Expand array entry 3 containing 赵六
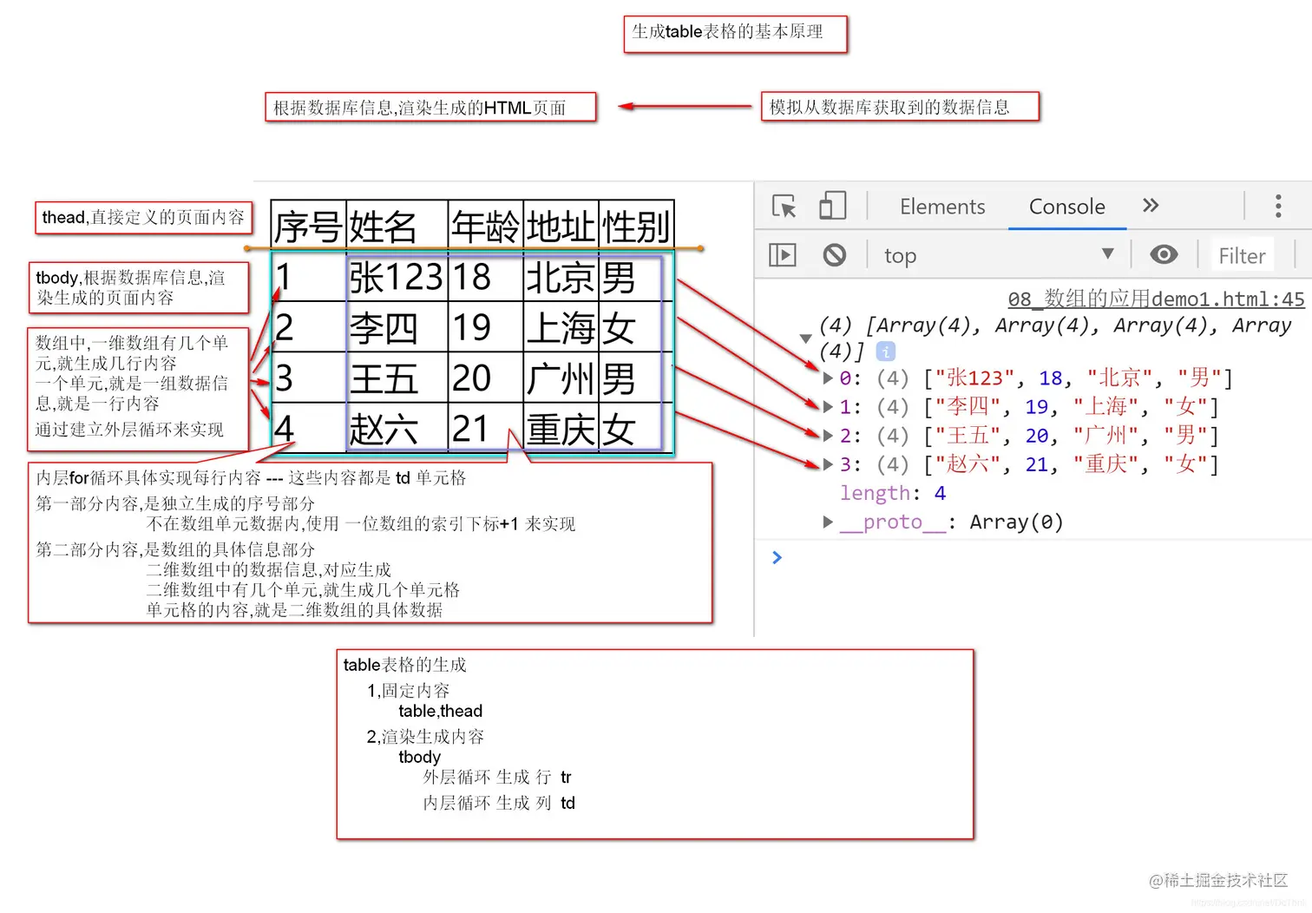Image resolution: width=1312 pixels, height=913 pixels. tap(827, 464)
